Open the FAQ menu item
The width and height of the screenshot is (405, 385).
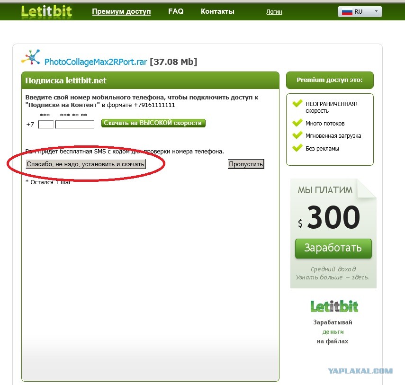tap(176, 11)
